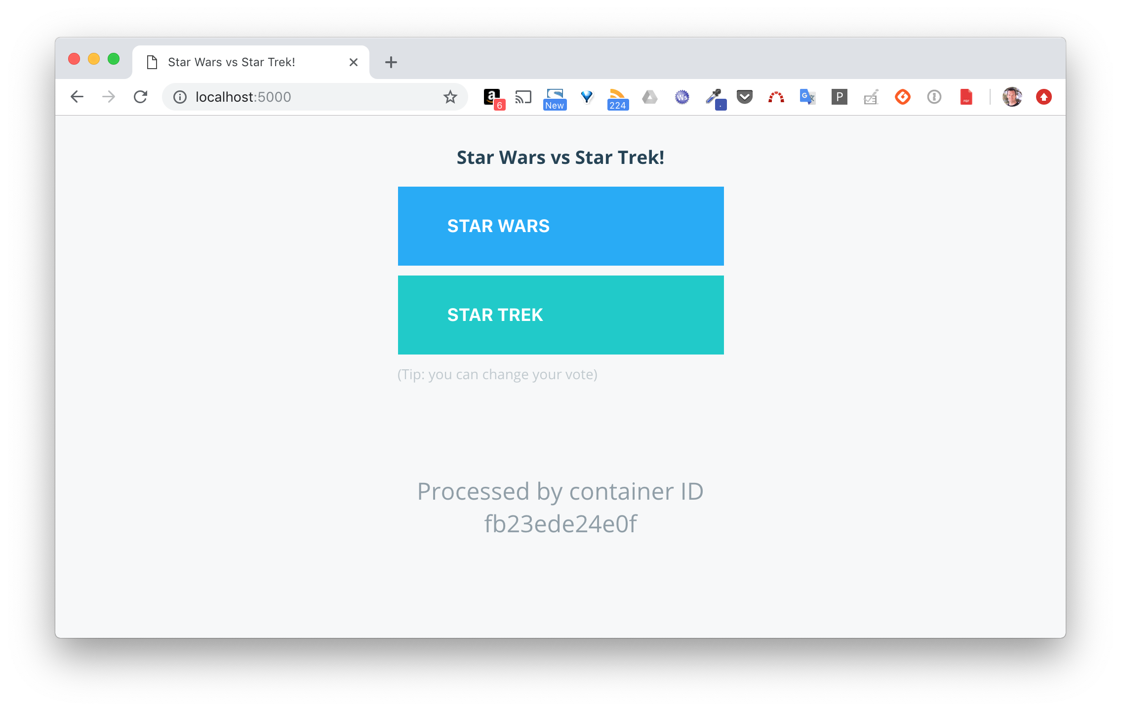This screenshot has height=711, width=1121.
Task: Click the red update arrow icon
Action: click(1044, 97)
